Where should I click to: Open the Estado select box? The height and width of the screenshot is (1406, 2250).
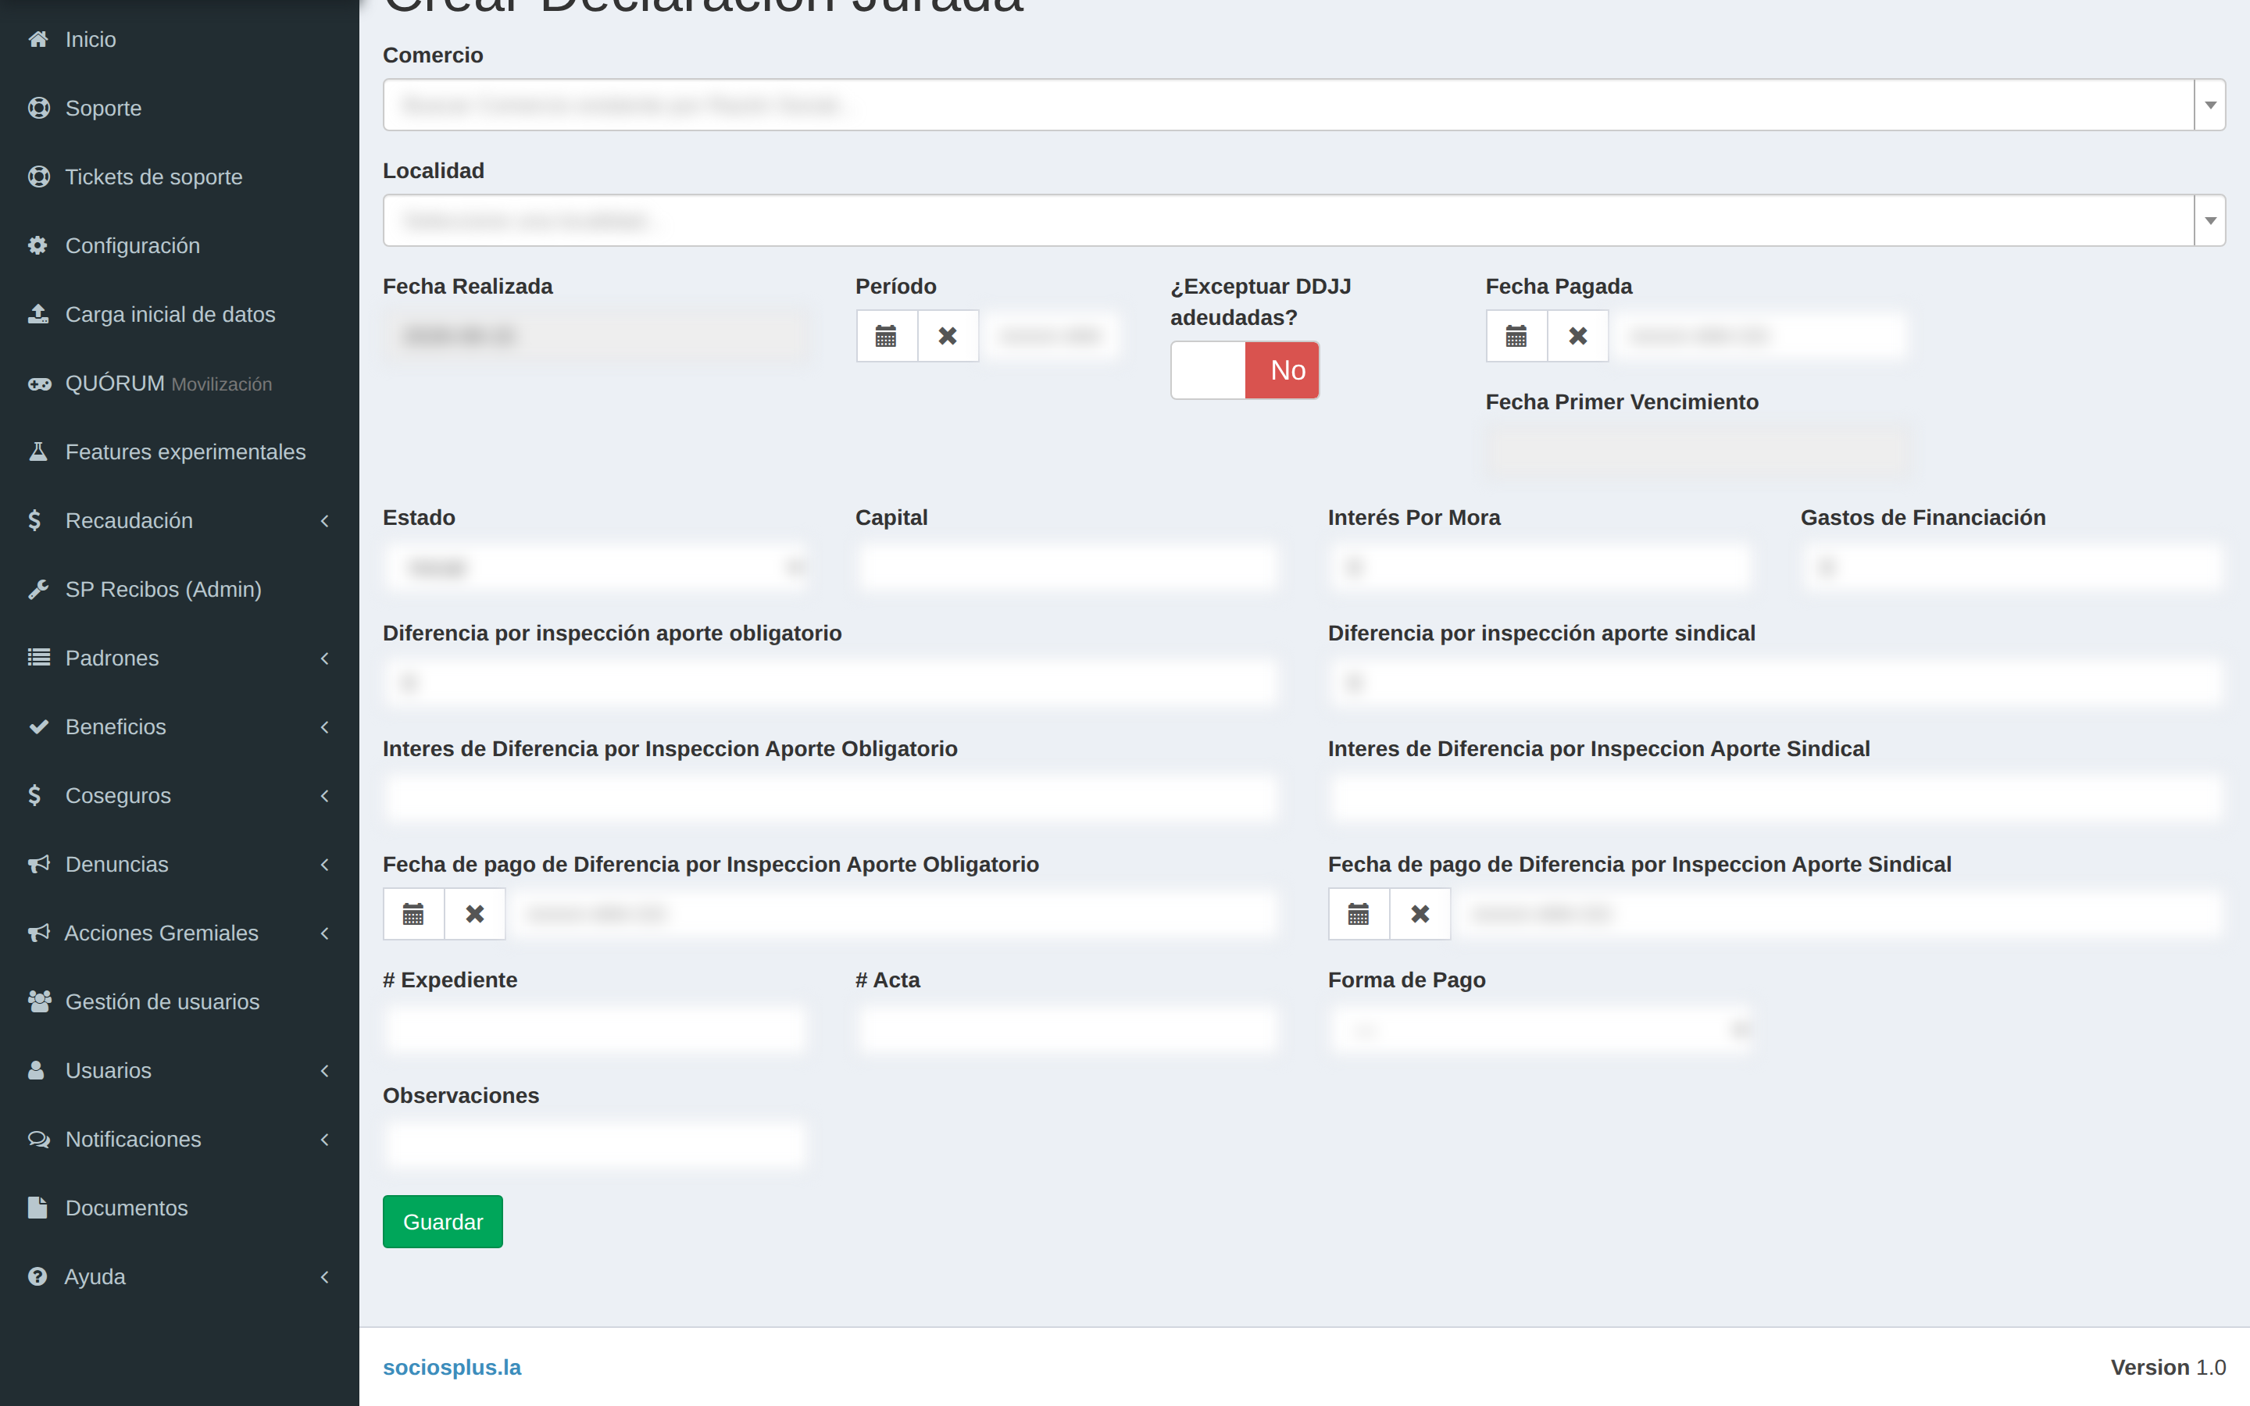coord(595,567)
